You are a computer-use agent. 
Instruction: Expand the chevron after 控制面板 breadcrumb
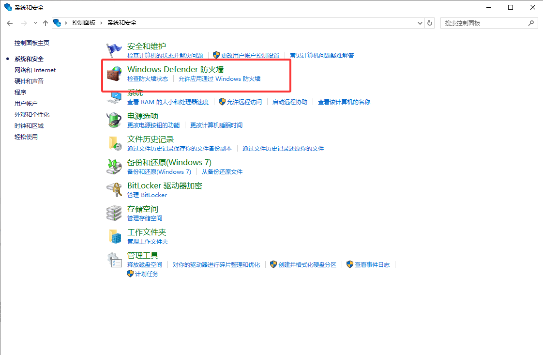[x=102, y=23]
